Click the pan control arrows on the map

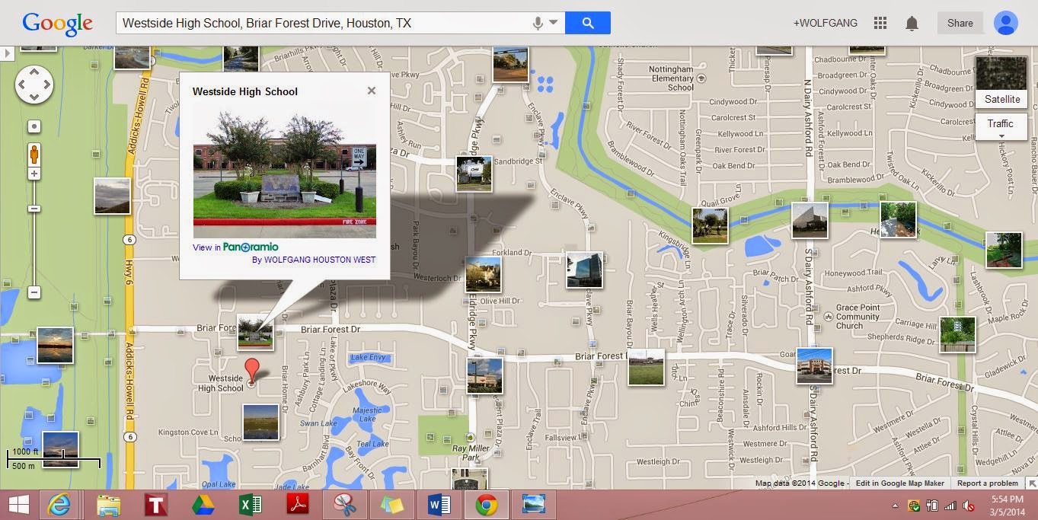tap(34, 85)
